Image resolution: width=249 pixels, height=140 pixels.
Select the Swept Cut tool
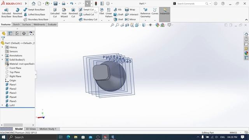(86, 9)
